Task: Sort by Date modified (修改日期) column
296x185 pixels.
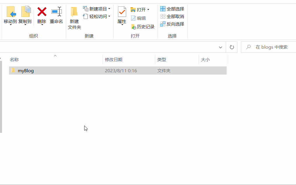Action: click(x=129, y=60)
